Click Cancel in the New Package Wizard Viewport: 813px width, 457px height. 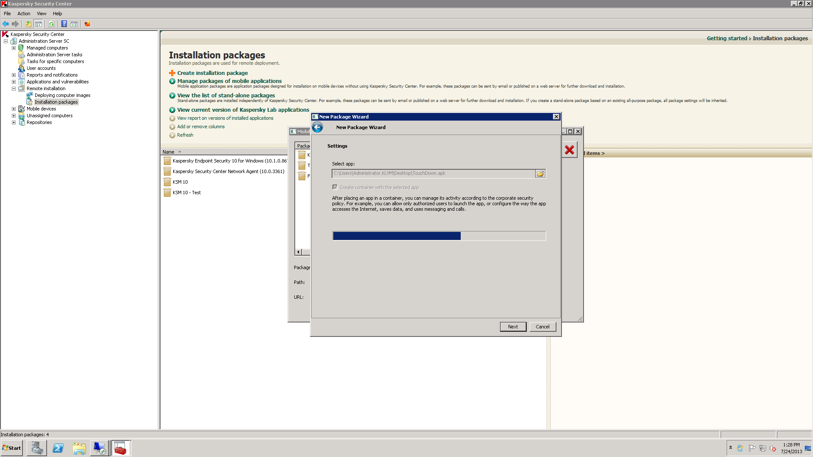click(542, 327)
